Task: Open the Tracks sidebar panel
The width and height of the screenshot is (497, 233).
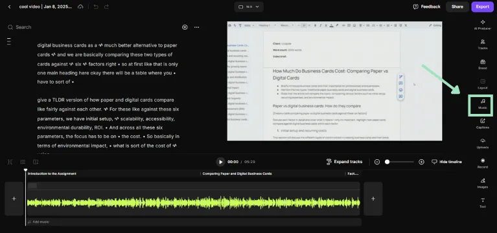Action: click(482, 44)
